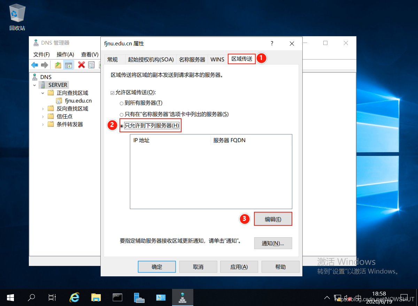This screenshot has width=418, height=306.
Task: Click the Properties icon in the DNS toolbar
Action: 91,65
